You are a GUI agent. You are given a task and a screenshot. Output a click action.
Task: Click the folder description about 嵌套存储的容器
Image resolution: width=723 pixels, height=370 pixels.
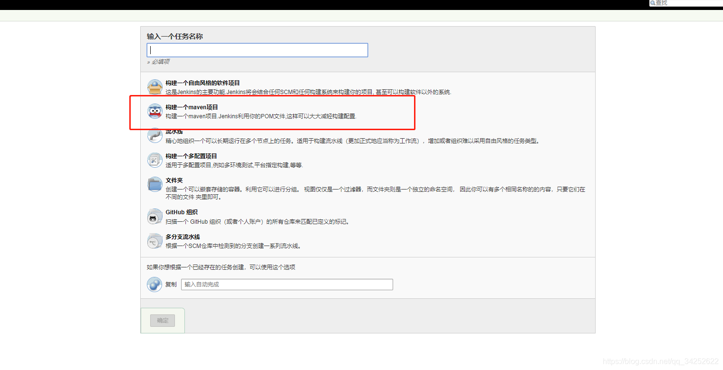pos(376,193)
